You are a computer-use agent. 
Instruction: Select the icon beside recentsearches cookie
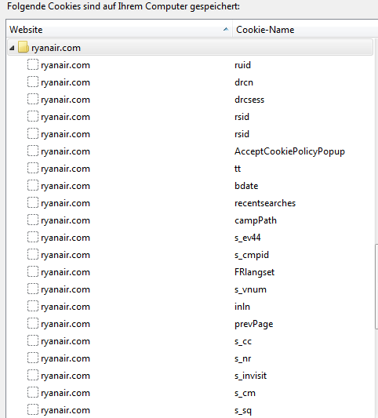33,202
